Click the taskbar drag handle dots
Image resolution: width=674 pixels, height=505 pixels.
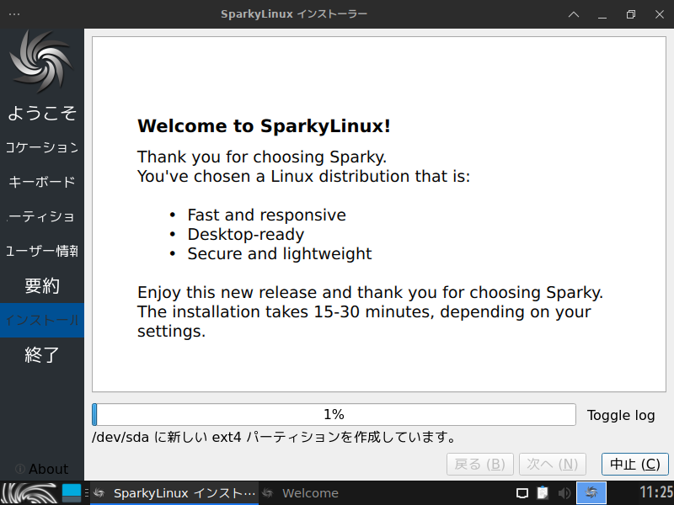87,493
